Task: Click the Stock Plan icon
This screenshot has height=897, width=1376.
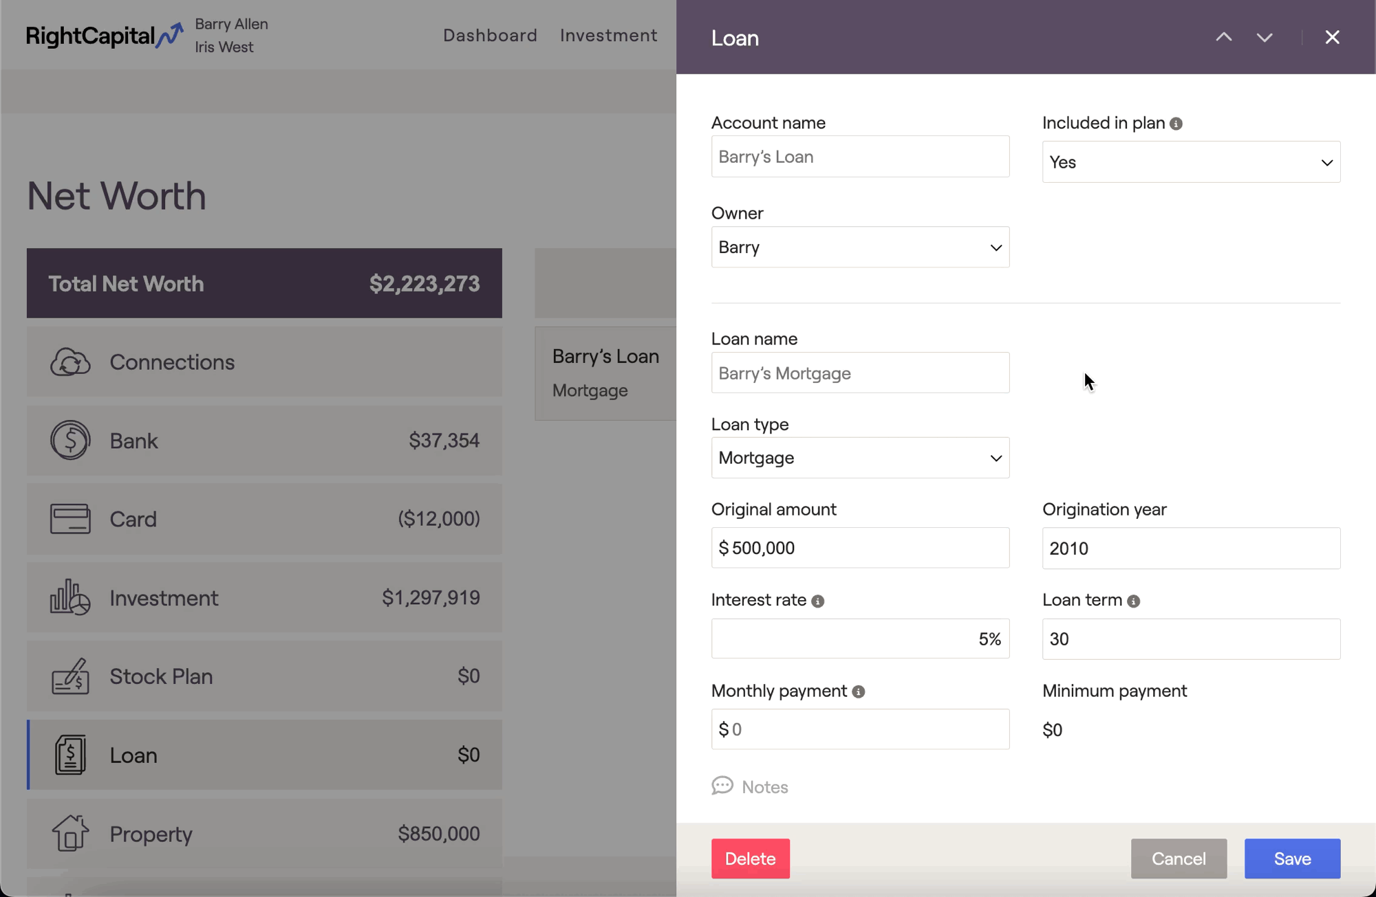Action: 70,676
